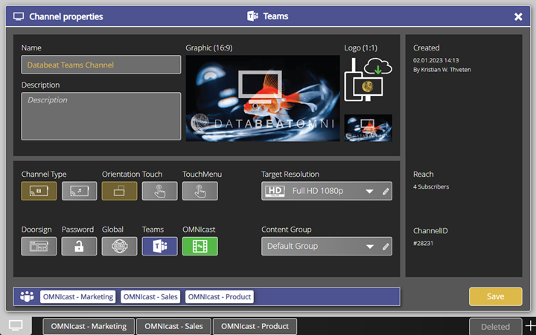Viewport: 536px width, 335px height.
Task: Click the ChannelID #28231 value
Action: click(x=423, y=243)
